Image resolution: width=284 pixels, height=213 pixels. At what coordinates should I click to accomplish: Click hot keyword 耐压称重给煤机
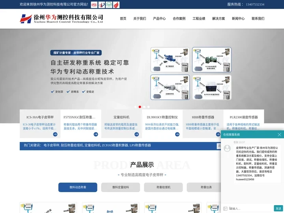point(72,145)
